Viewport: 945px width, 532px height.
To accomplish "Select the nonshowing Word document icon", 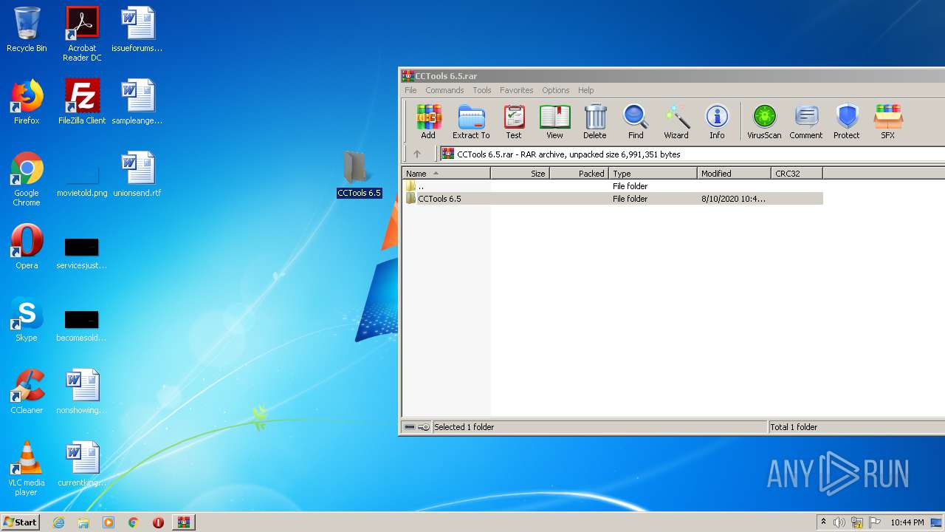I will click(x=82, y=392).
